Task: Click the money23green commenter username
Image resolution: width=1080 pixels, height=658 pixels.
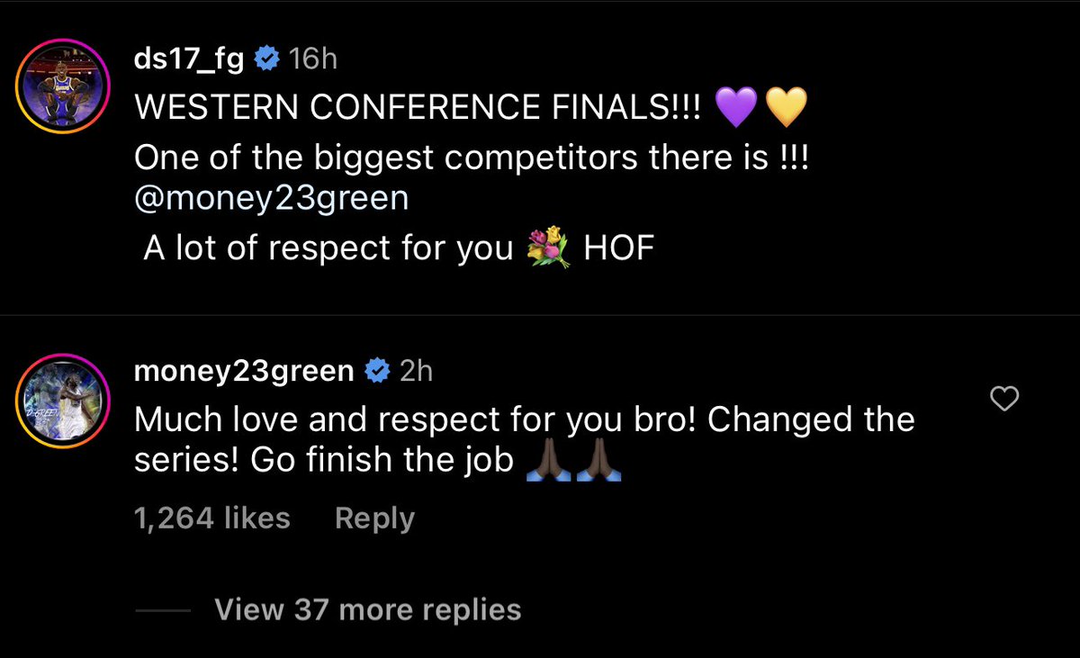Action: [243, 370]
